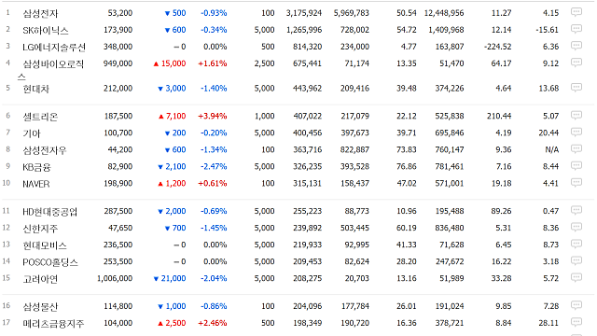The height and width of the screenshot is (336, 597).
Task: Open the SK하이닉스 stock page
Action: [46, 31]
